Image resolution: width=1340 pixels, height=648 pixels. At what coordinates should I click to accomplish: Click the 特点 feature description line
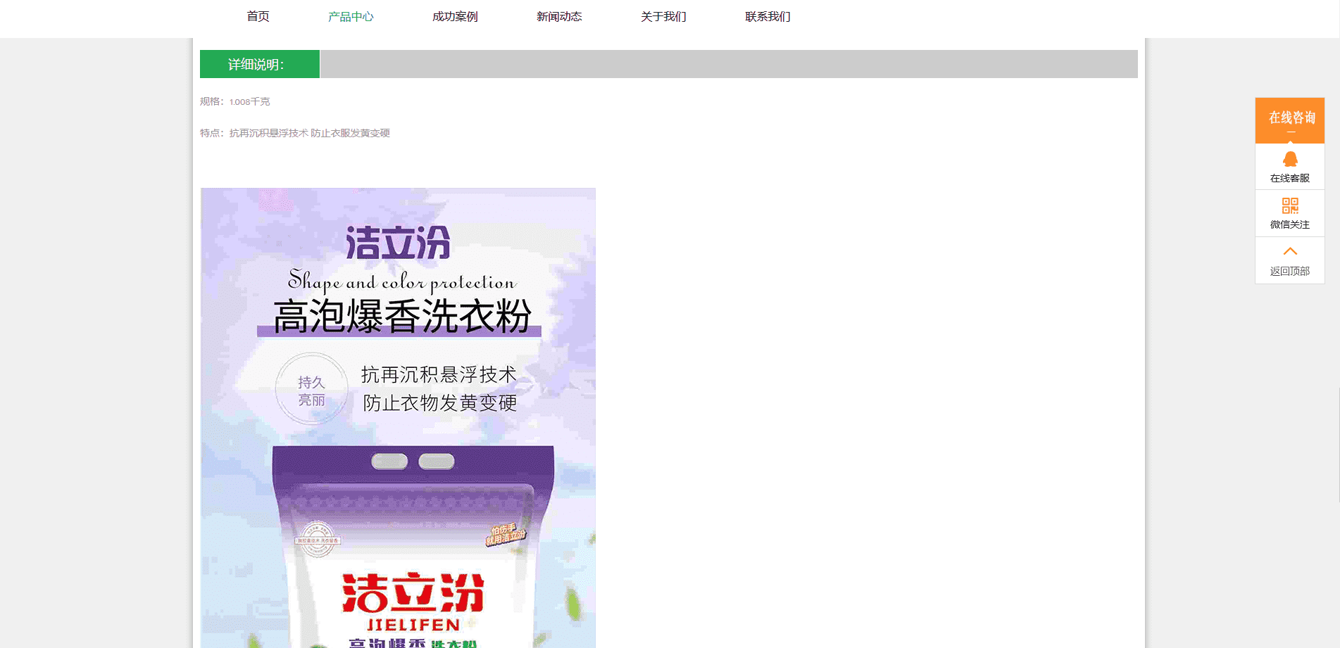coord(295,133)
